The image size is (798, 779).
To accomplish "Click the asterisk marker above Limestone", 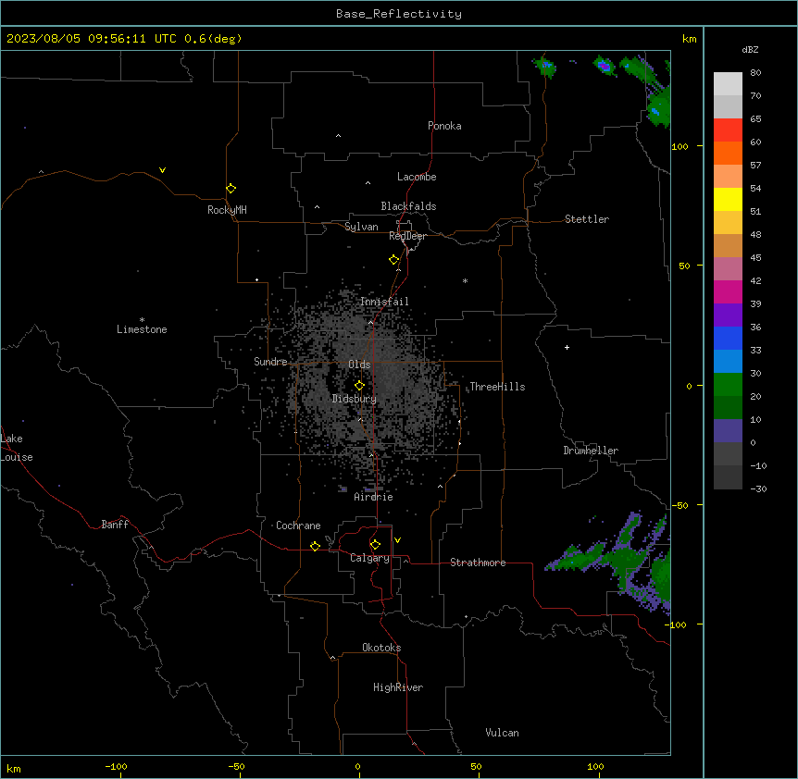I will coord(142,319).
